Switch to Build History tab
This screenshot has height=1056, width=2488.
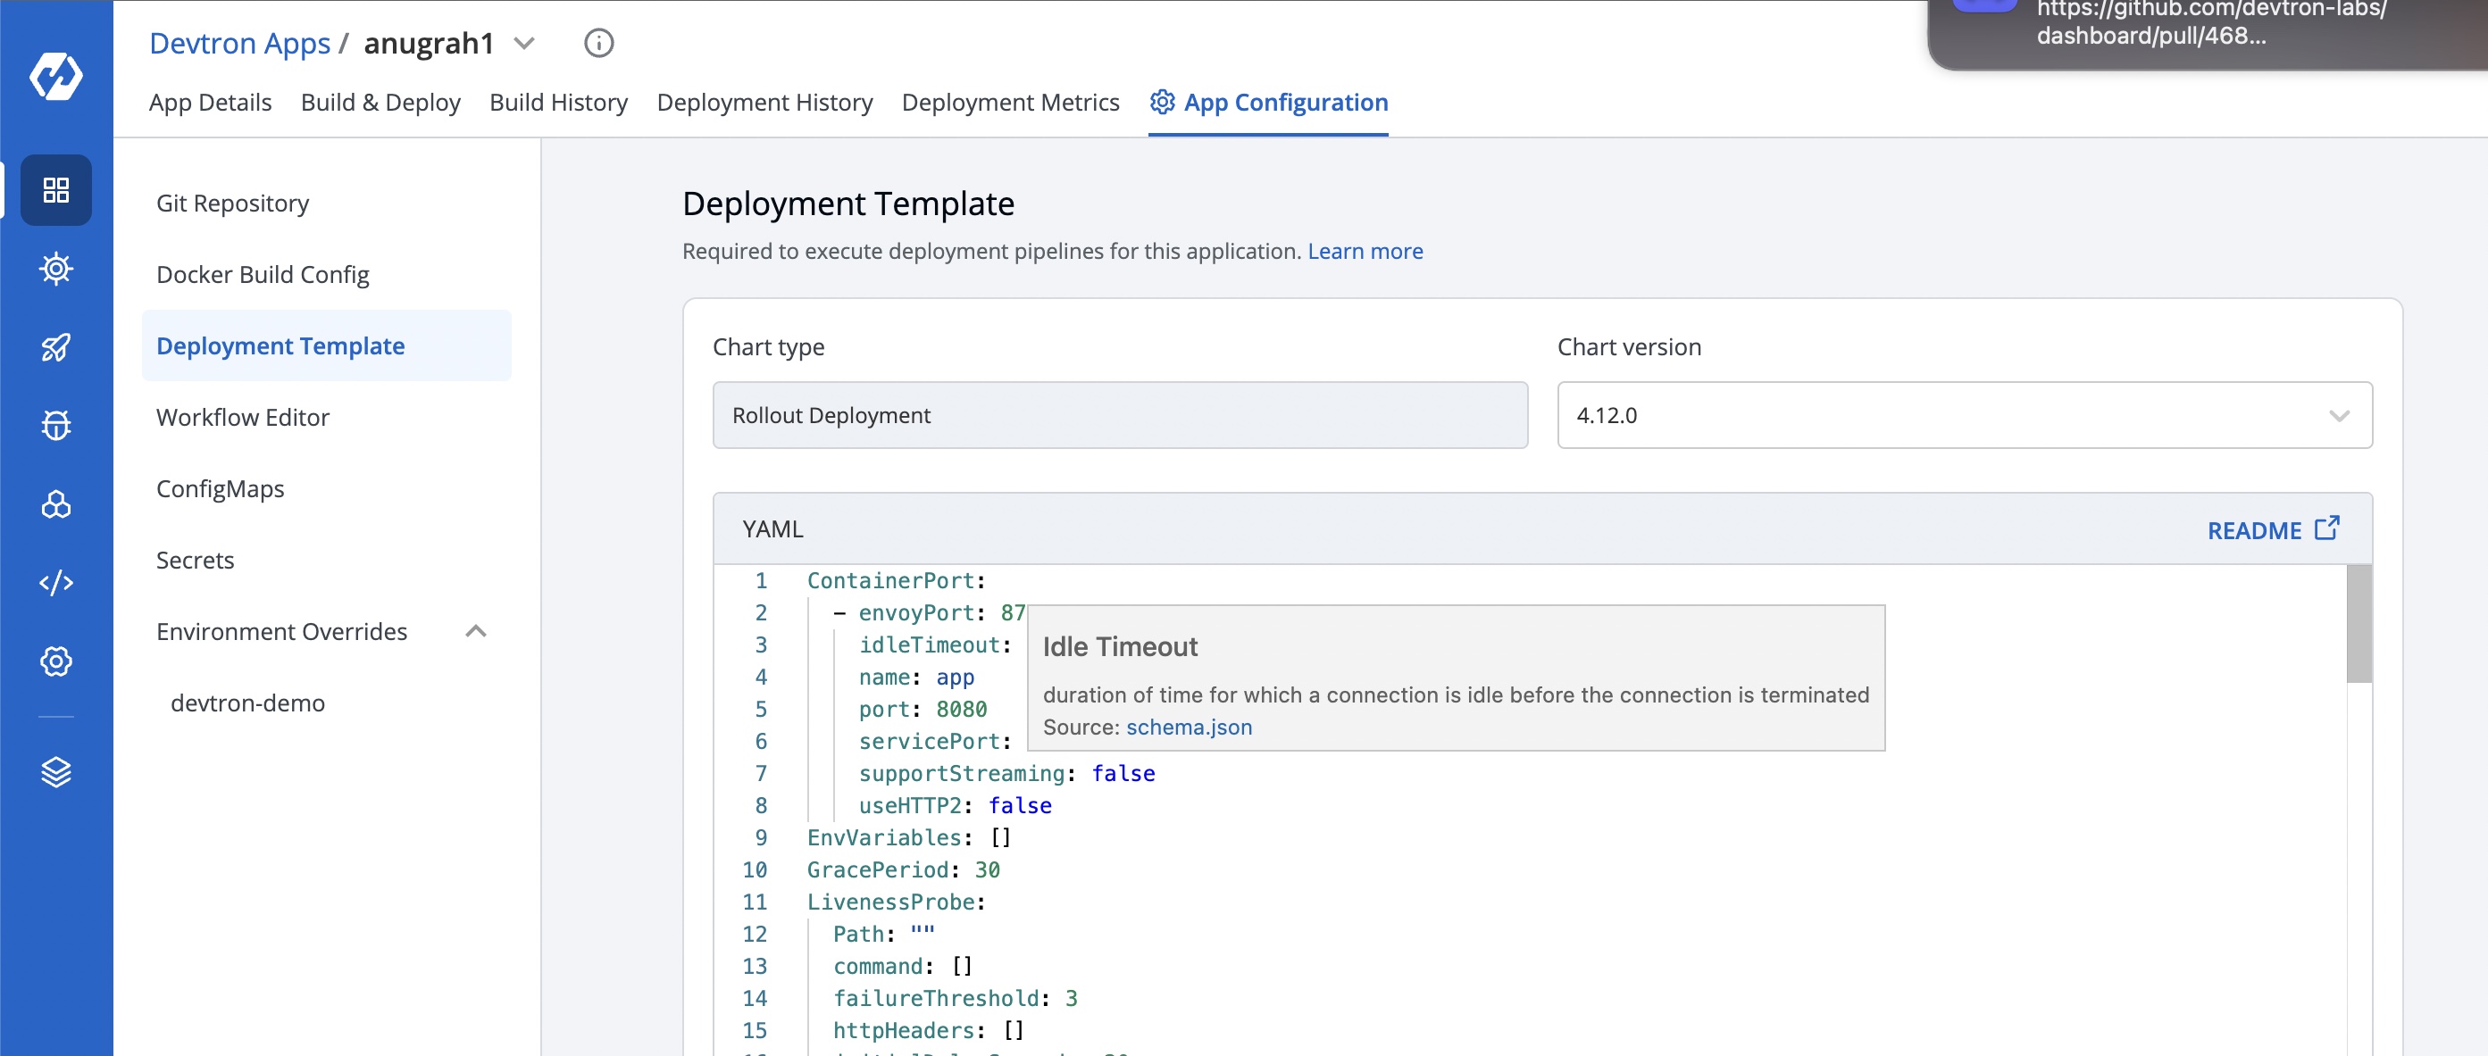click(558, 103)
